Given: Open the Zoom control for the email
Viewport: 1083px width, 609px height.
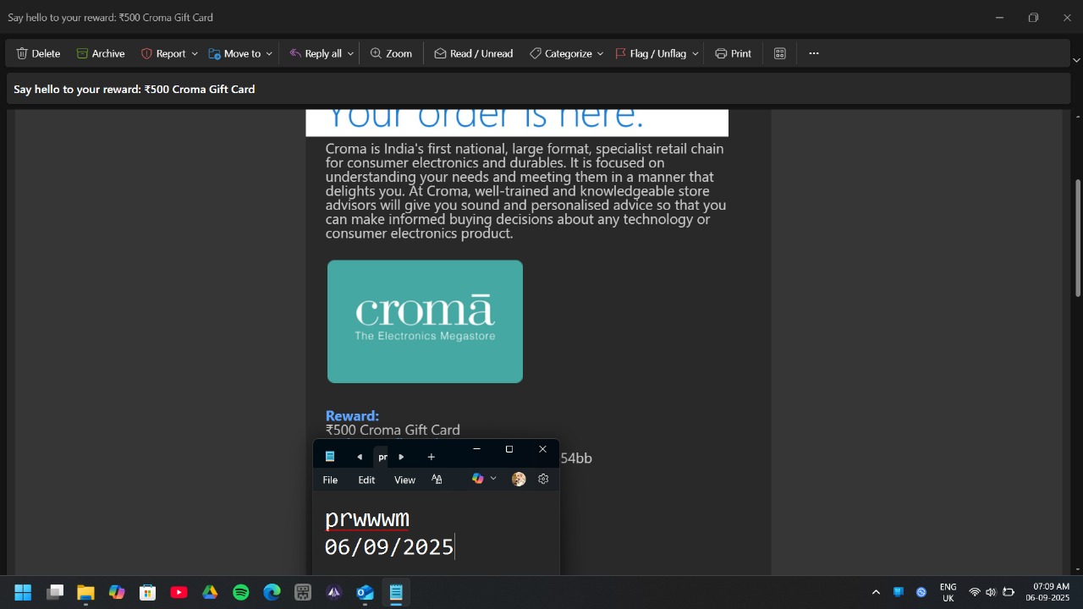Looking at the screenshot, I should pos(391,53).
